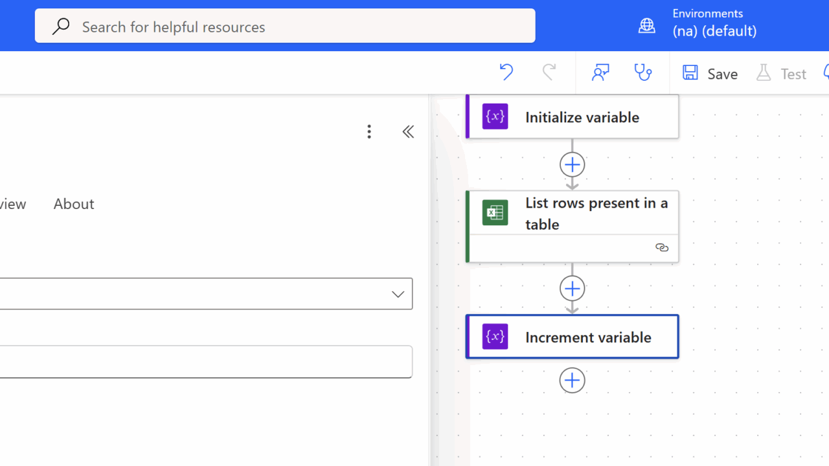
Task: Add step after Initialize variable plus button
Action: click(x=572, y=164)
